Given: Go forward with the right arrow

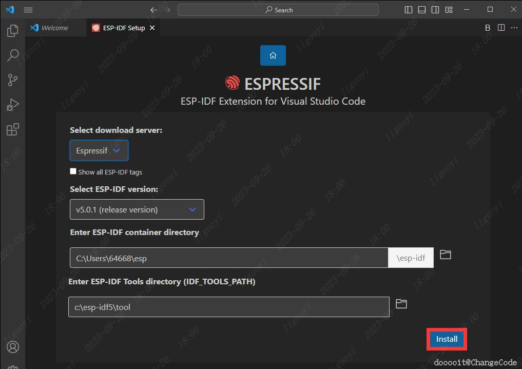Looking at the screenshot, I should click(167, 10).
